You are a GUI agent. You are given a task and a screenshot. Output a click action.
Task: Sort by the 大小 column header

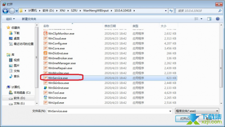pos(163,26)
